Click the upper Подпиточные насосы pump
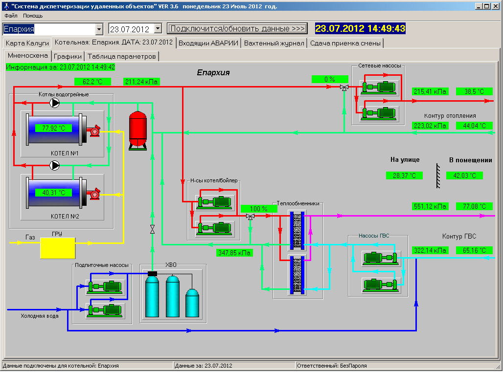Viewport: 503px width, 372px height. [104, 287]
